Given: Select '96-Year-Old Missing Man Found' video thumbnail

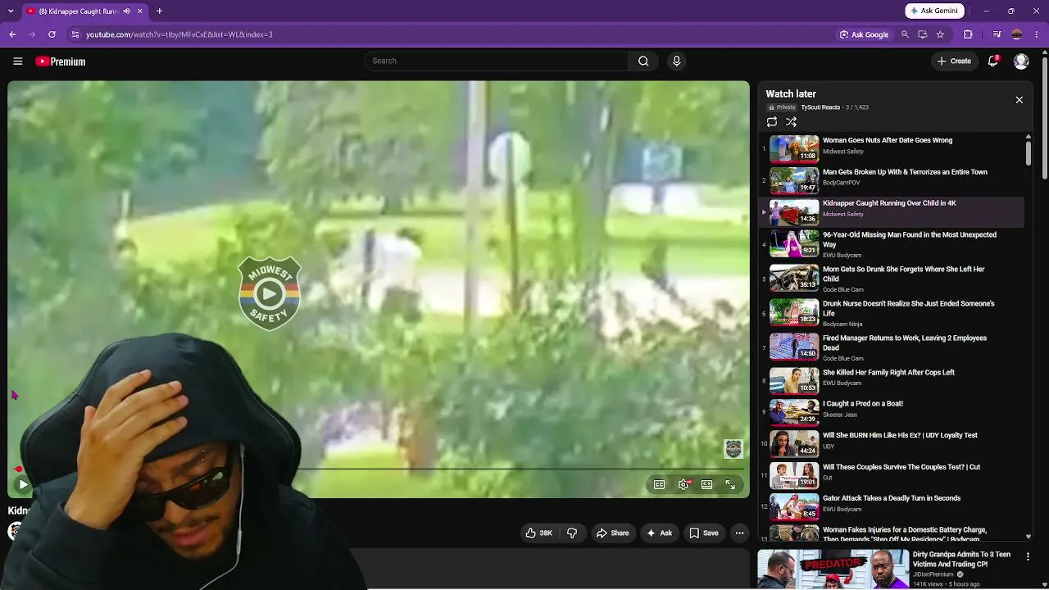Looking at the screenshot, I should click(x=794, y=243).
